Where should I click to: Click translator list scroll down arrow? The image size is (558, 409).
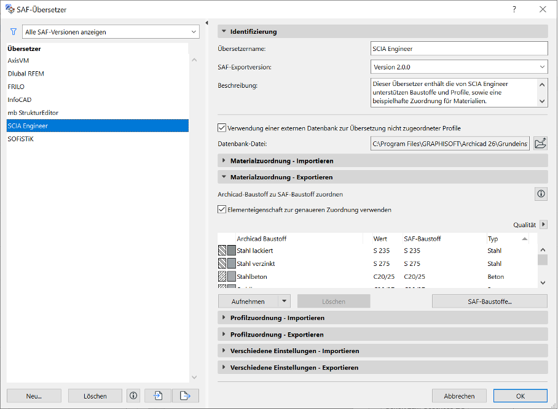tap(194, 377)
